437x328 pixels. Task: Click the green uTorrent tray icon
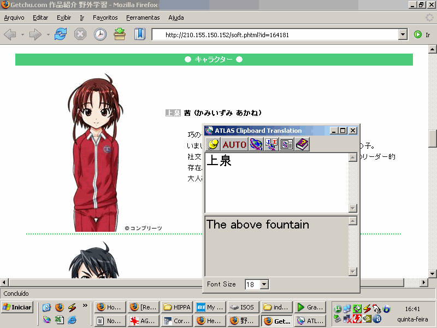click(x=338, y=309)
